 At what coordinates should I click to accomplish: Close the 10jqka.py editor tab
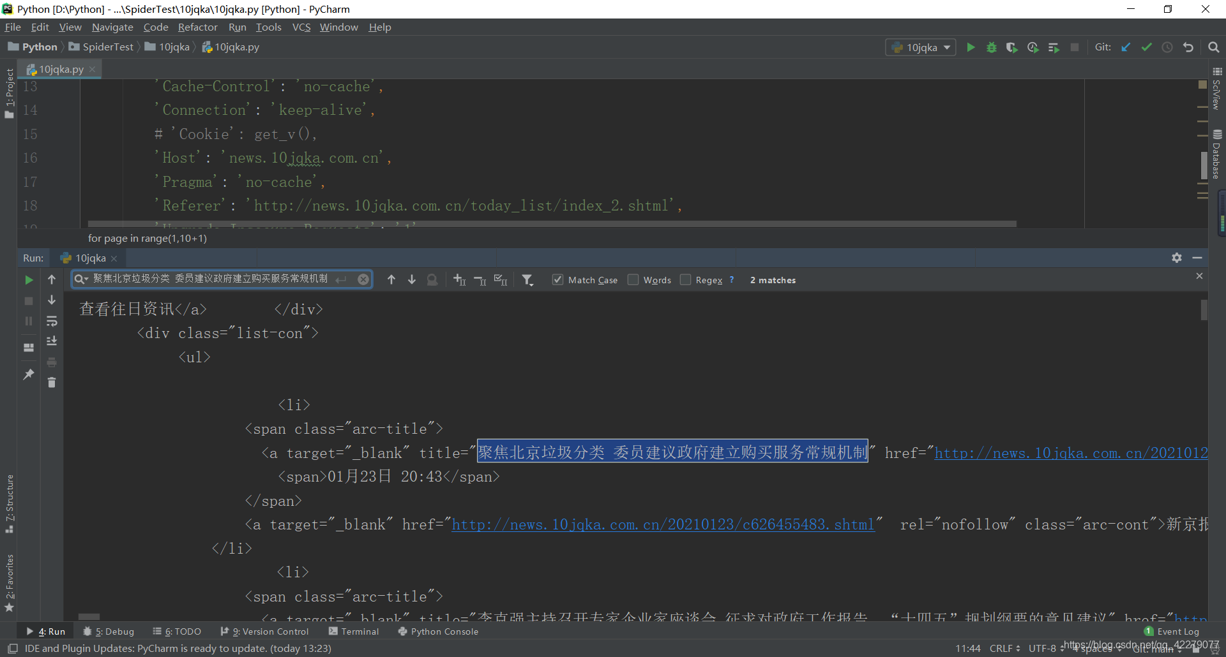(x=92, y=69)
